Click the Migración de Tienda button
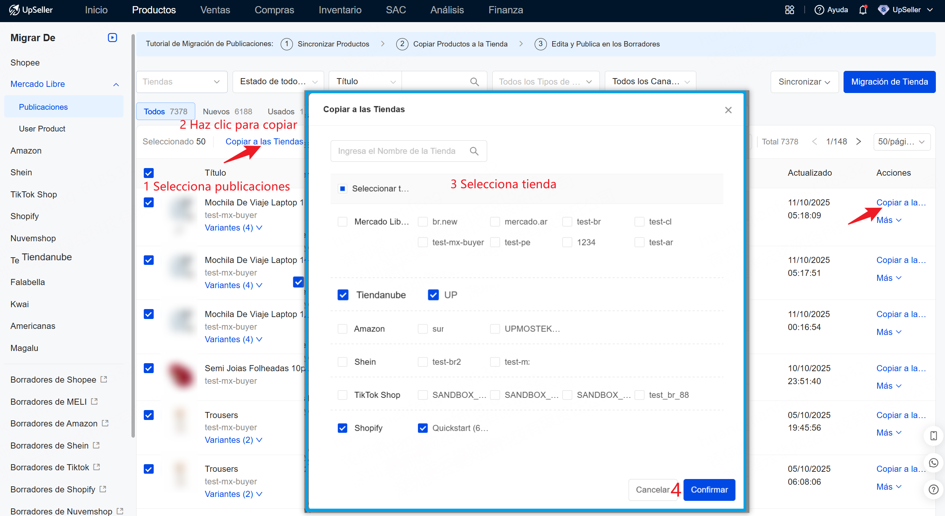The height and width of the screenshot is (516, 945). [x=889, y=82]
